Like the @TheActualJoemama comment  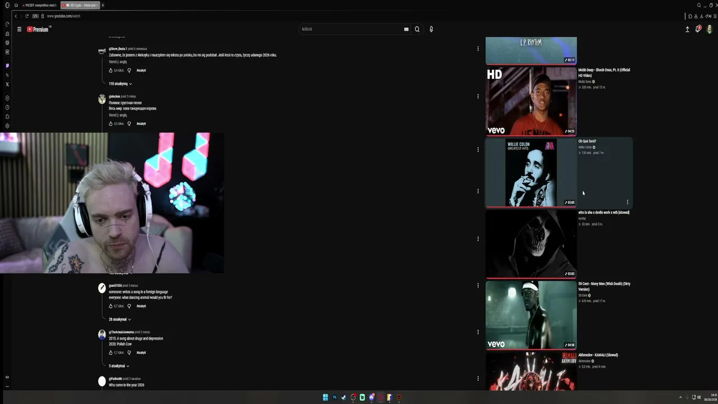(111, 352)
